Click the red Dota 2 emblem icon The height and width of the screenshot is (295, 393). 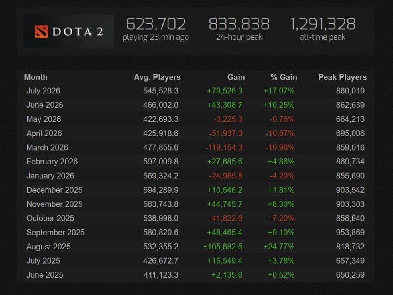(x=41, y=31)
